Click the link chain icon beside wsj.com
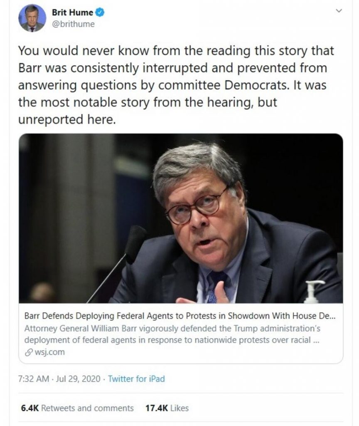Viewport: 359px width, 426px height. tap(28, 352)
